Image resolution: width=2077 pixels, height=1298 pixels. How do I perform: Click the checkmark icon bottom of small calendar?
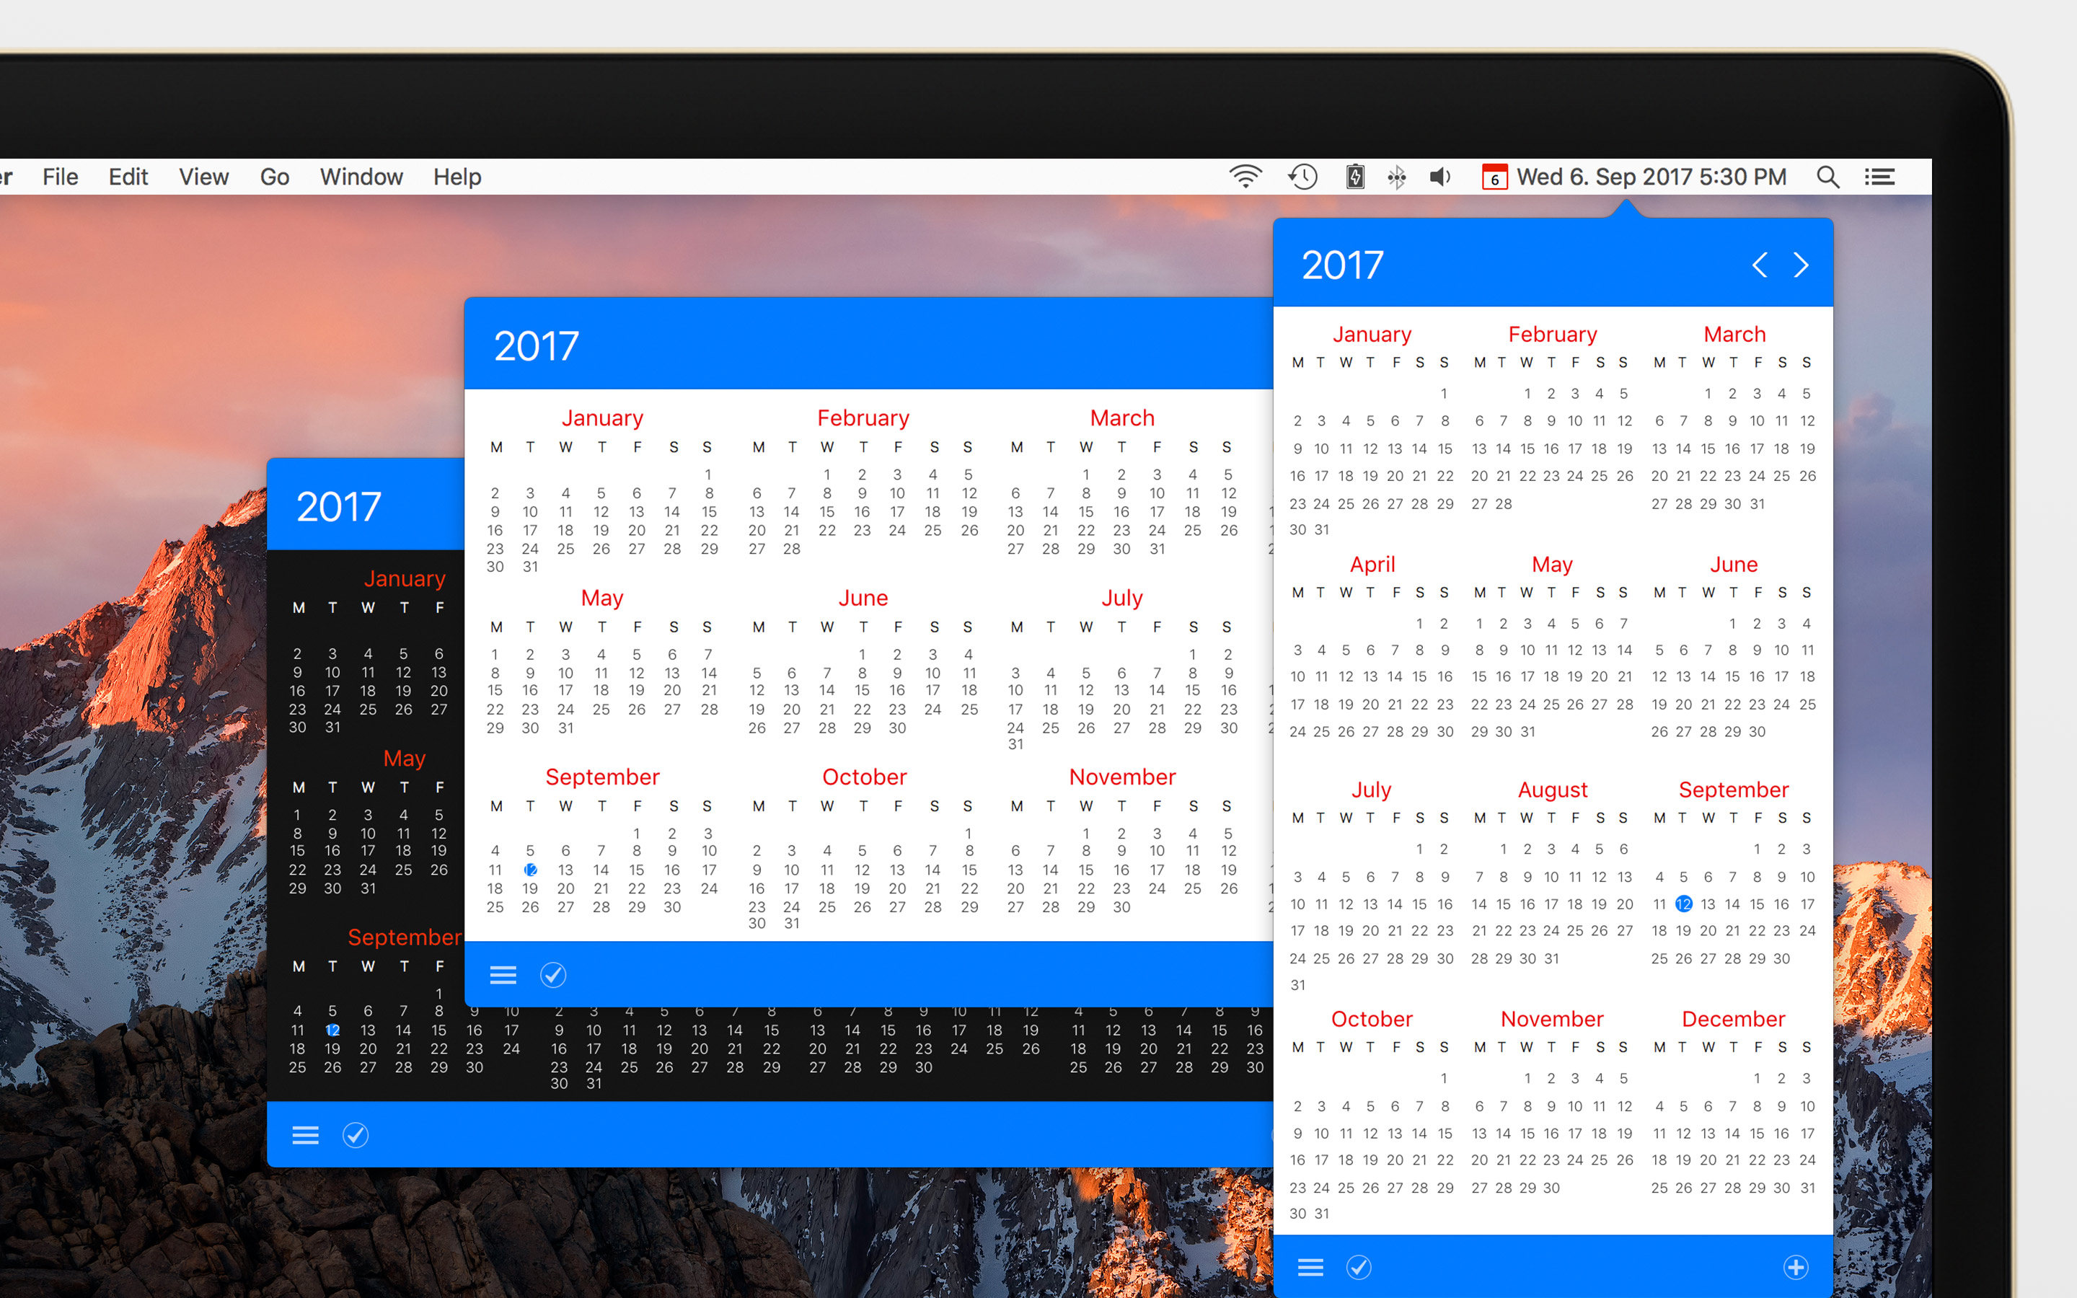coord(354,1135)
